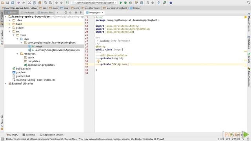The width and height of the screenshot is (251, 141).
Task: Click the Scroll from Source target icon
Action: [x=66, y=13]
